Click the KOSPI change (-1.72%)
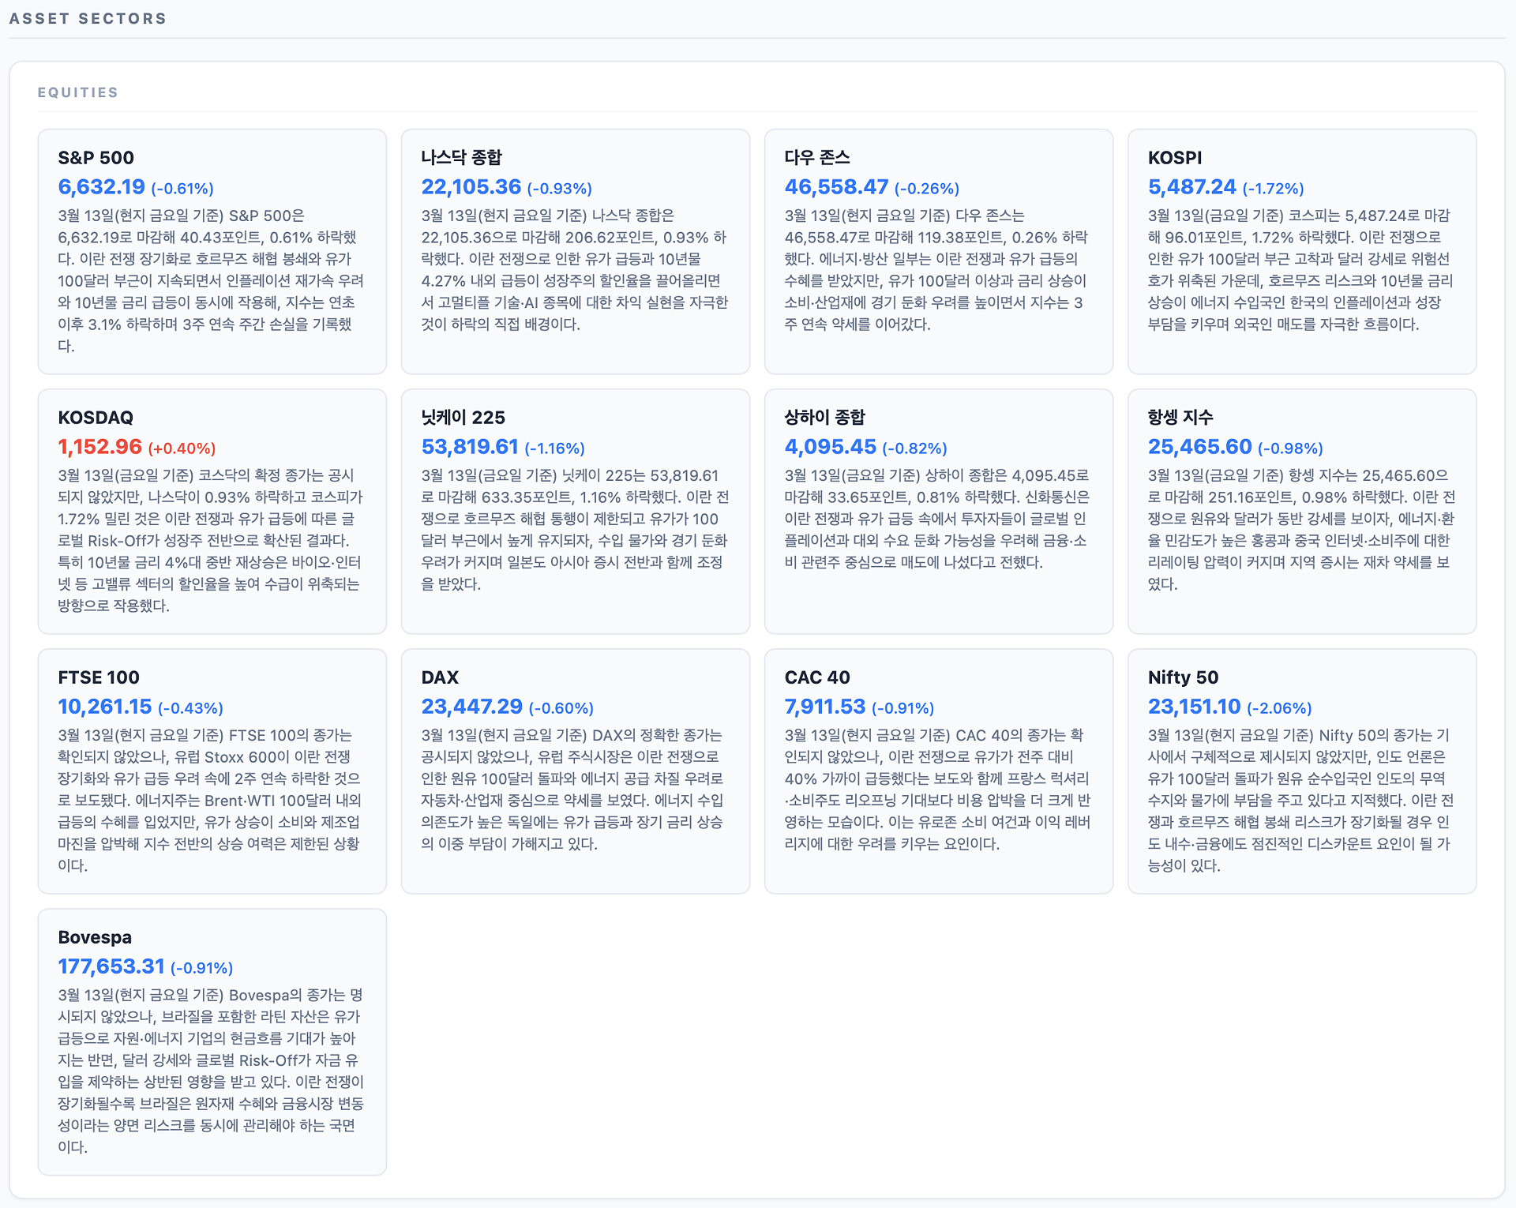Image resolution: width=1516 pixels, height=1208 pixels. [x=1273, y=189]
